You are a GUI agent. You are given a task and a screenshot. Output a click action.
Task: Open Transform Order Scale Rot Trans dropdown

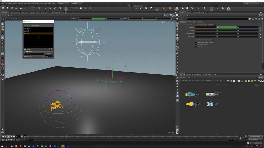coord(201,25)
